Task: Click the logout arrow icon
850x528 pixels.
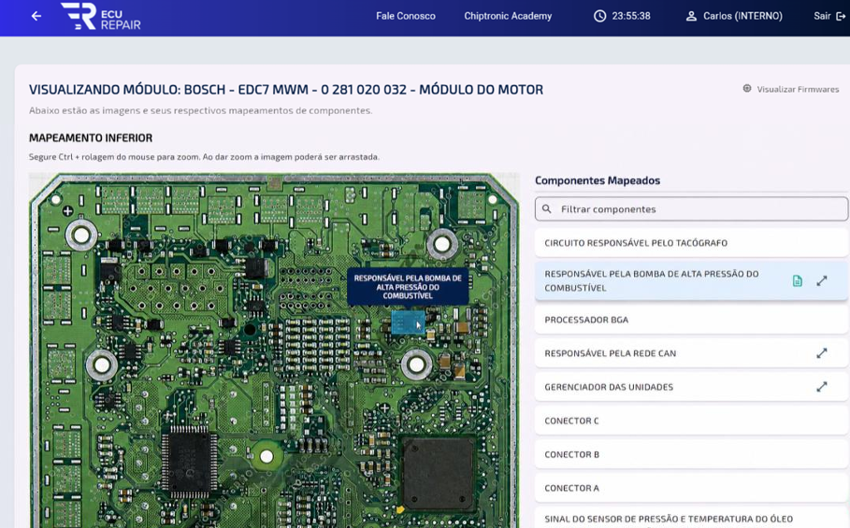Action: click(x=841, y=16)
